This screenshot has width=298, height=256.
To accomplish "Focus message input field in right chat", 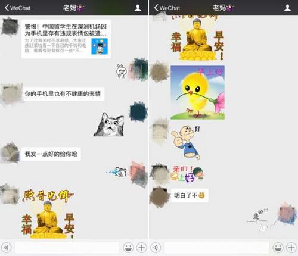I will pyautogui.click(x=216, y=248).
